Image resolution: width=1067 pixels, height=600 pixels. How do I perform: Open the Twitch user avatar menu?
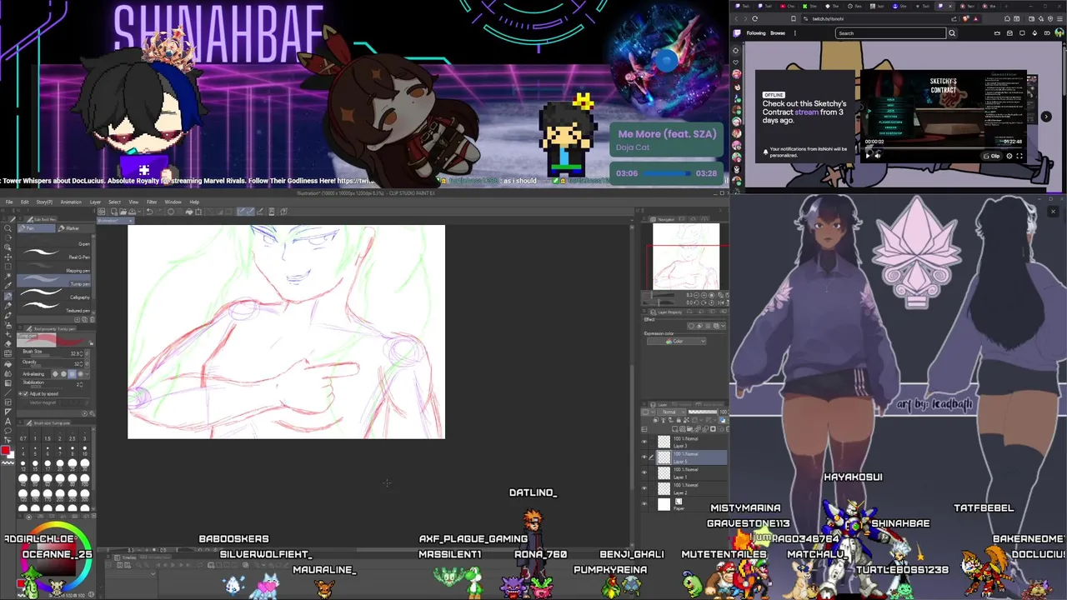click(1059, 32)
